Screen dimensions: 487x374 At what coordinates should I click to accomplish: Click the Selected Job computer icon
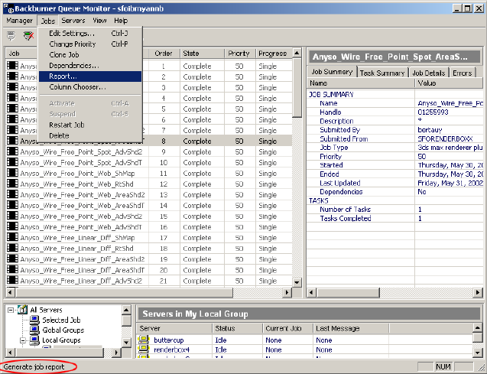[x=35, y=320]
